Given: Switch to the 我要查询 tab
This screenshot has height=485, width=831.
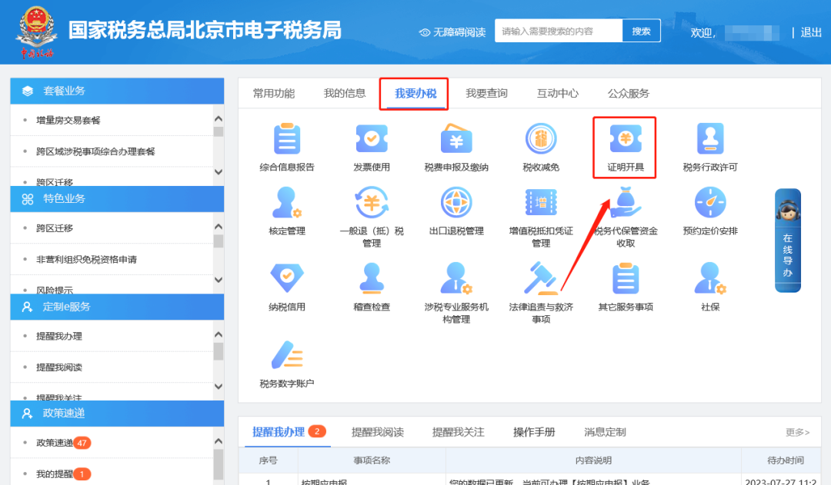Looking at the screenshot, I should click(486, 94).
